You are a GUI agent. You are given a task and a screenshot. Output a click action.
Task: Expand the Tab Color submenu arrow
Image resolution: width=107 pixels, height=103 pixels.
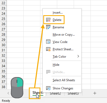click(x=78, y=56)
